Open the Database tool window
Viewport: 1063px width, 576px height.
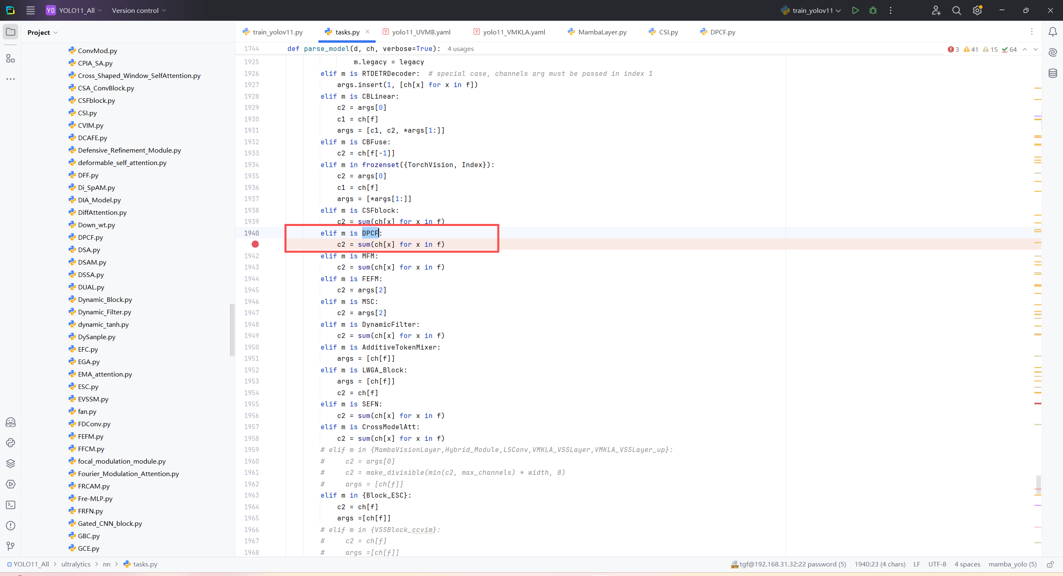(x=1053, y=73)
